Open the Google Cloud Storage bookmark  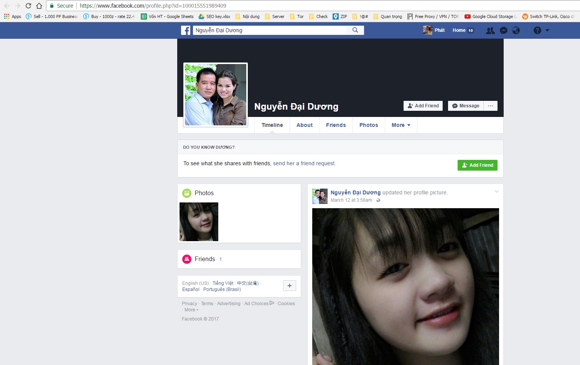(491, 16)
